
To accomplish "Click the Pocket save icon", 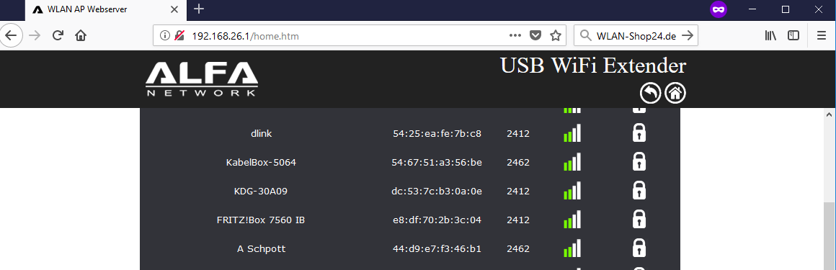I will (x=535, y=36).
